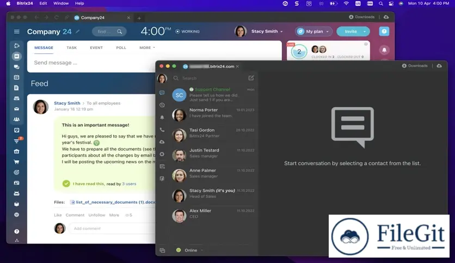Open the shopping cart icon in left sidebar
Viewport: 455px width, 263px height.
pyautogui.click(x=16, y=162)
